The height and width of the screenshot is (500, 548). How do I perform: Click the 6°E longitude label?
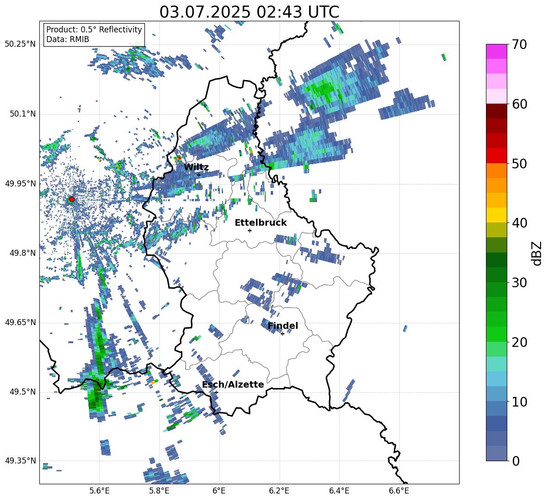219,491
